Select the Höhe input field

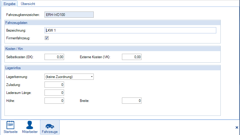coord(54,101)
